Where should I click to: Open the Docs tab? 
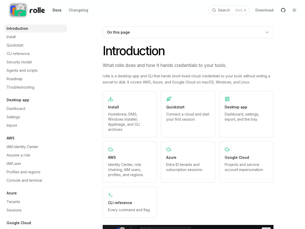57,10
